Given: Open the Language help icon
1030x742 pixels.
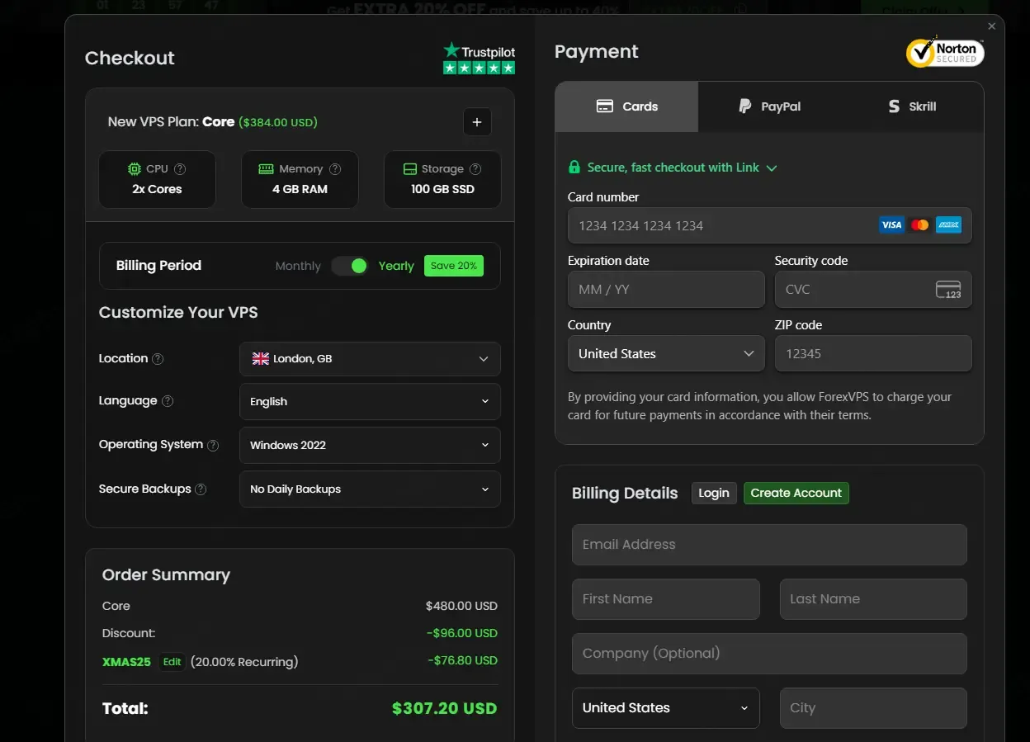Looking at the screenshot, I should point(168,401).
